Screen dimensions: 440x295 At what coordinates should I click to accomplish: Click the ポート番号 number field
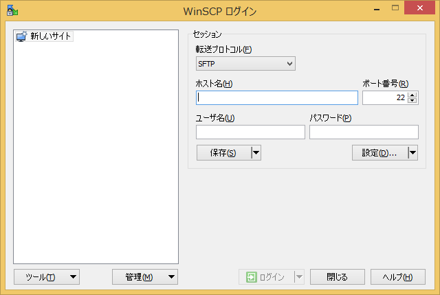(x=384, y=97)
